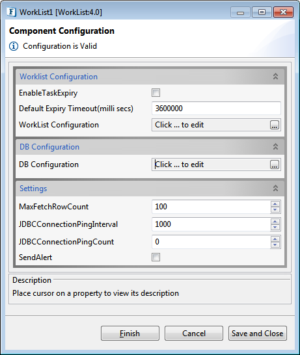Increase JDBCConnectionPingCount with up arrow

tap(275, 239)
